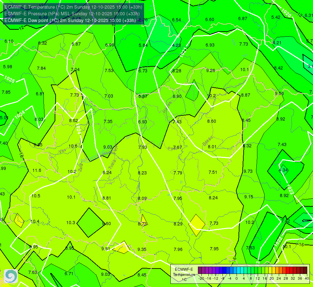313x287 pixels.
Task: Click the 8.01 temperature value
Action: (212, 147)
